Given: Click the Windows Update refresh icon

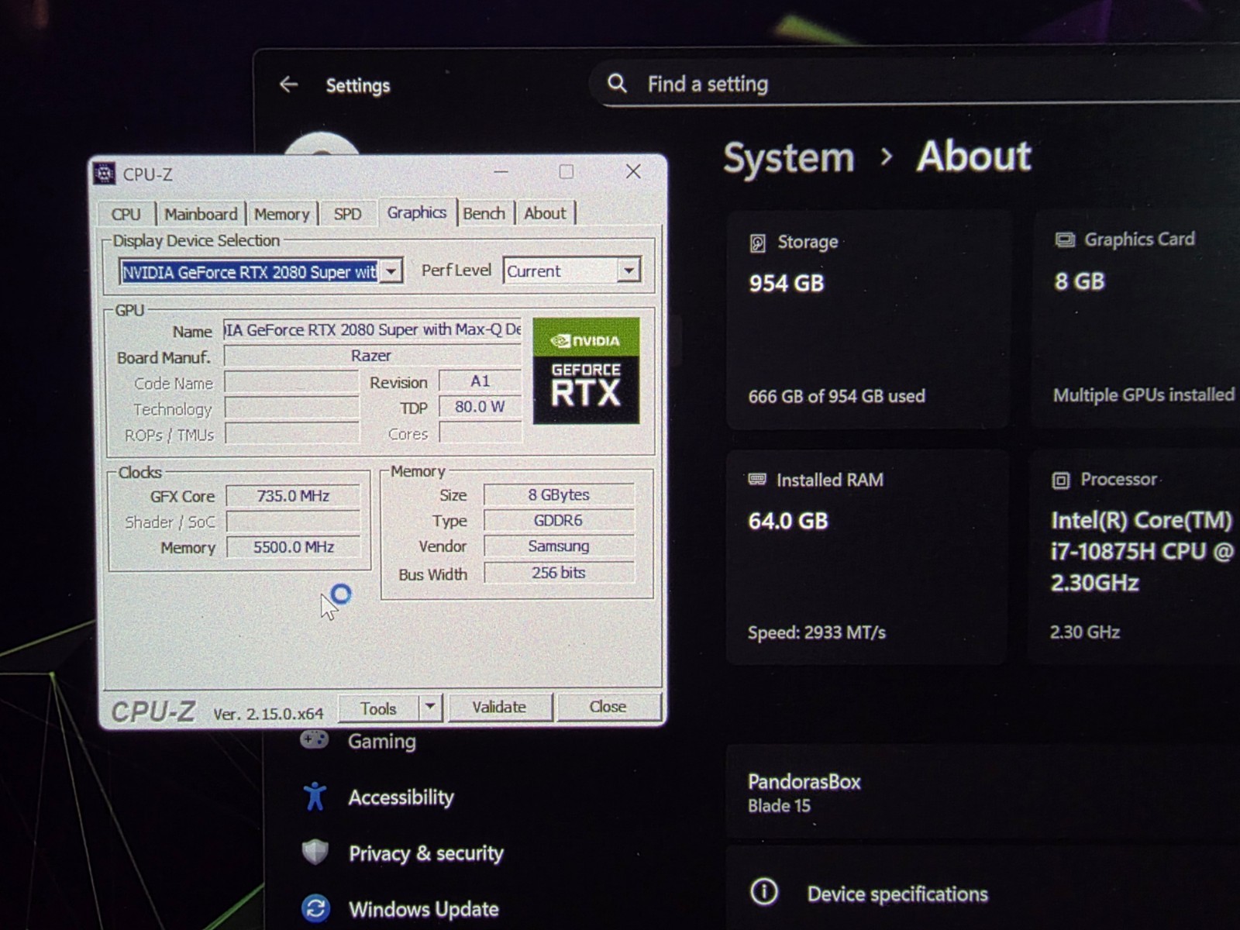Looking at the screenshot, I should [x=315, y=908].
